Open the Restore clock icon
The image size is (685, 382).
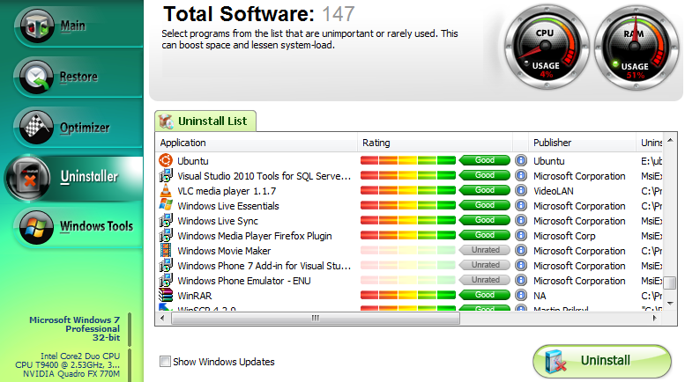tap(37, 77)
